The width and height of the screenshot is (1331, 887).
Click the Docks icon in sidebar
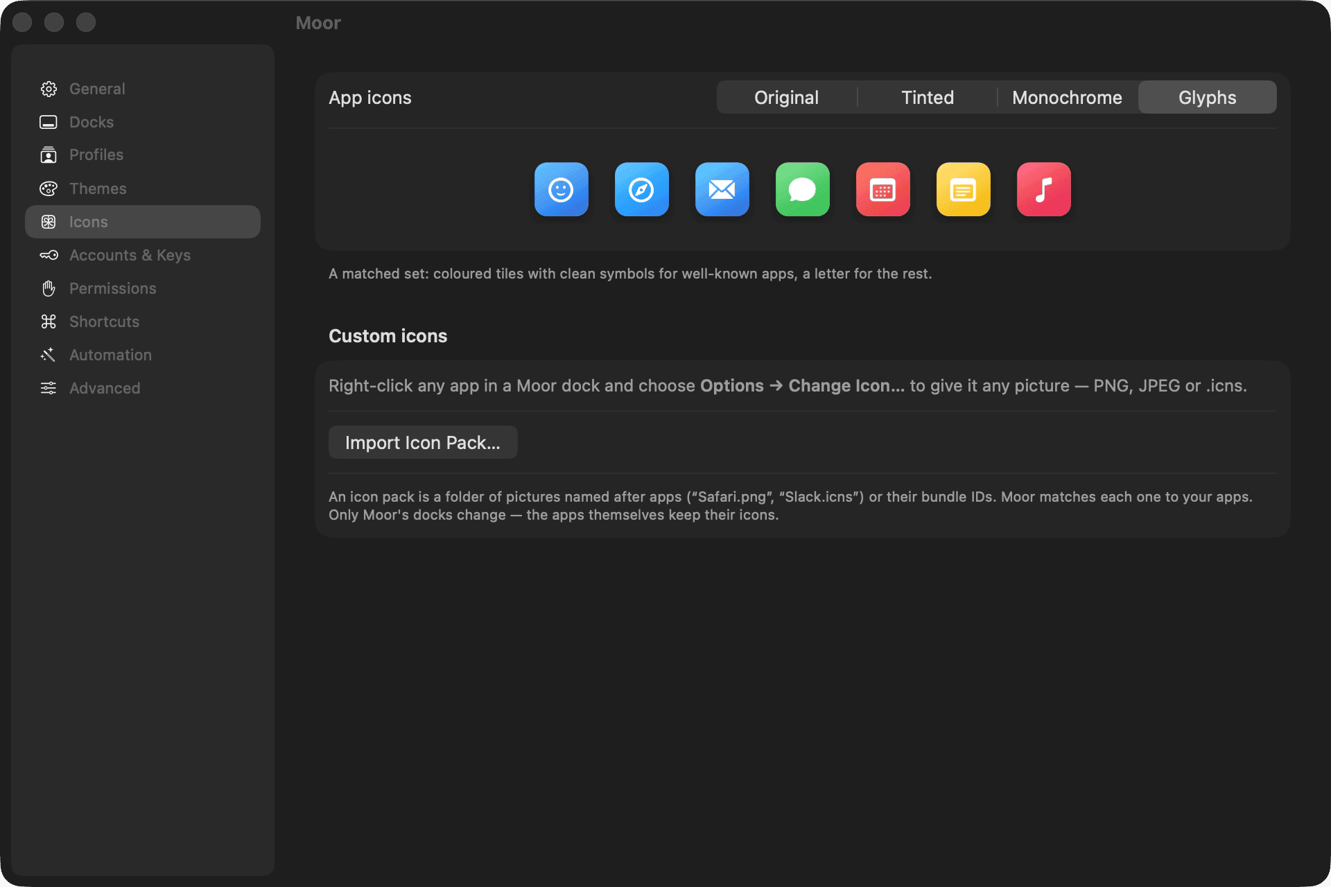[x=49, y=122]
